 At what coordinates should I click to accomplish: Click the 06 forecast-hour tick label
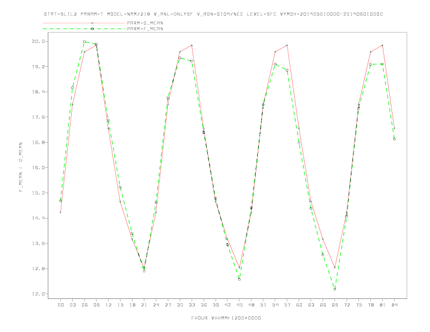click(85, 305)
